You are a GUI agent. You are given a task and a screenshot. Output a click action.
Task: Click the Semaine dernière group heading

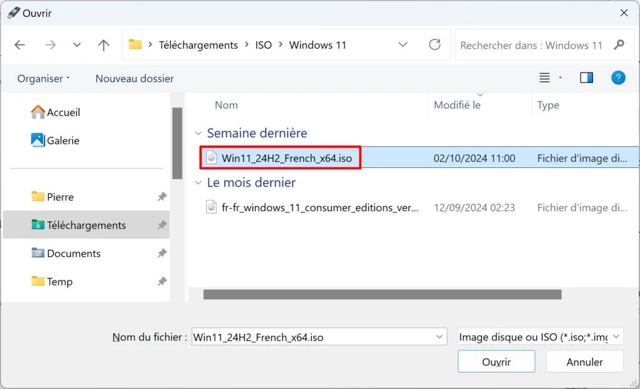coord(257,133)
